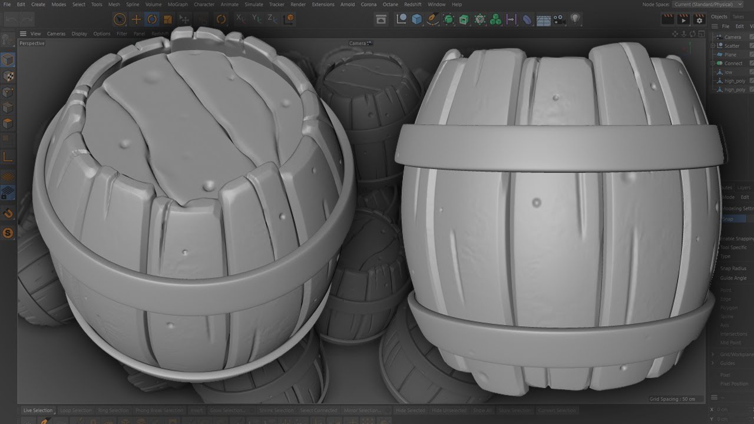Open the Spline Pen tool
Screen dimensions: 754x424
432,19
